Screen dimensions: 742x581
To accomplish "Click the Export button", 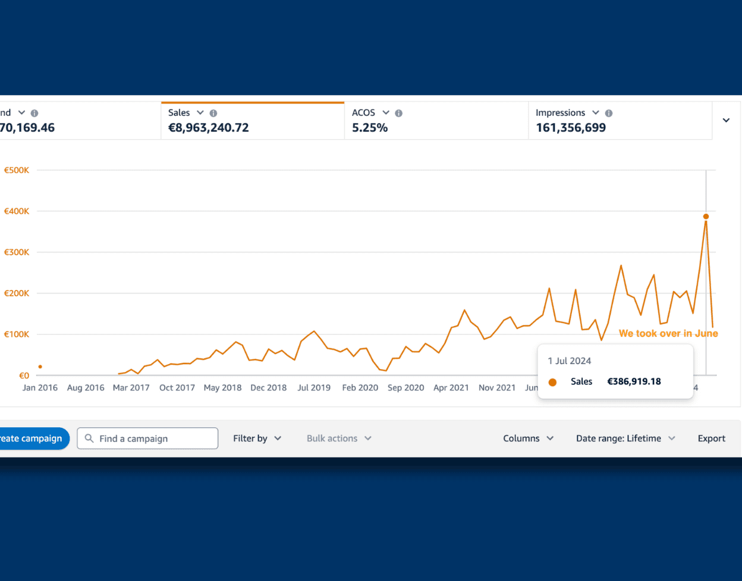I will pos(712,438).
